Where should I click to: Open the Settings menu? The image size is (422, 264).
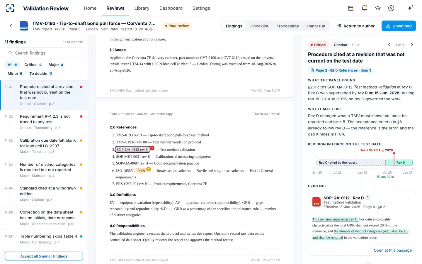[x=201, y=8]
